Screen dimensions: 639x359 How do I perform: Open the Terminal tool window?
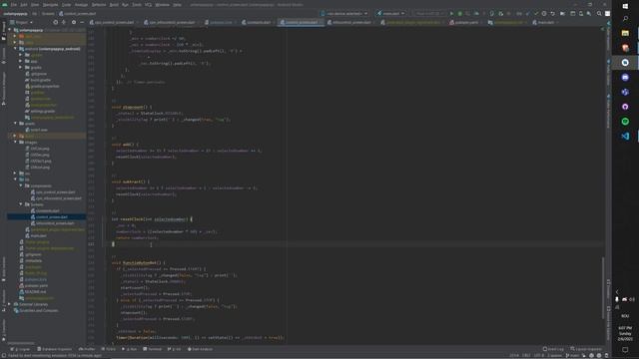[152, 349]
